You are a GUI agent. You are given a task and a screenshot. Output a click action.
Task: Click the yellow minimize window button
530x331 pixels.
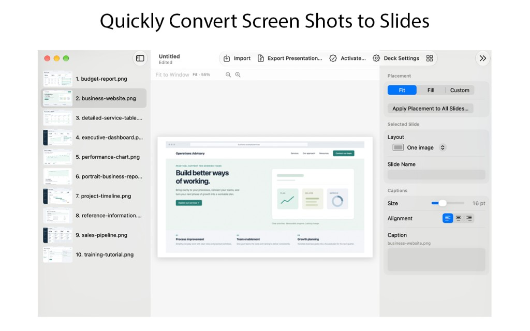tap(56, 58)
